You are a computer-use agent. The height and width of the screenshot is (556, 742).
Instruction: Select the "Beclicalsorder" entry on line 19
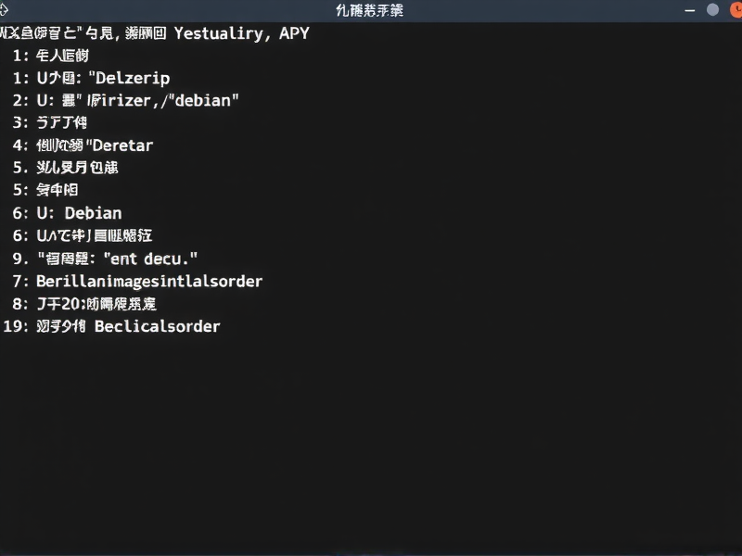[x=158, y=326]
